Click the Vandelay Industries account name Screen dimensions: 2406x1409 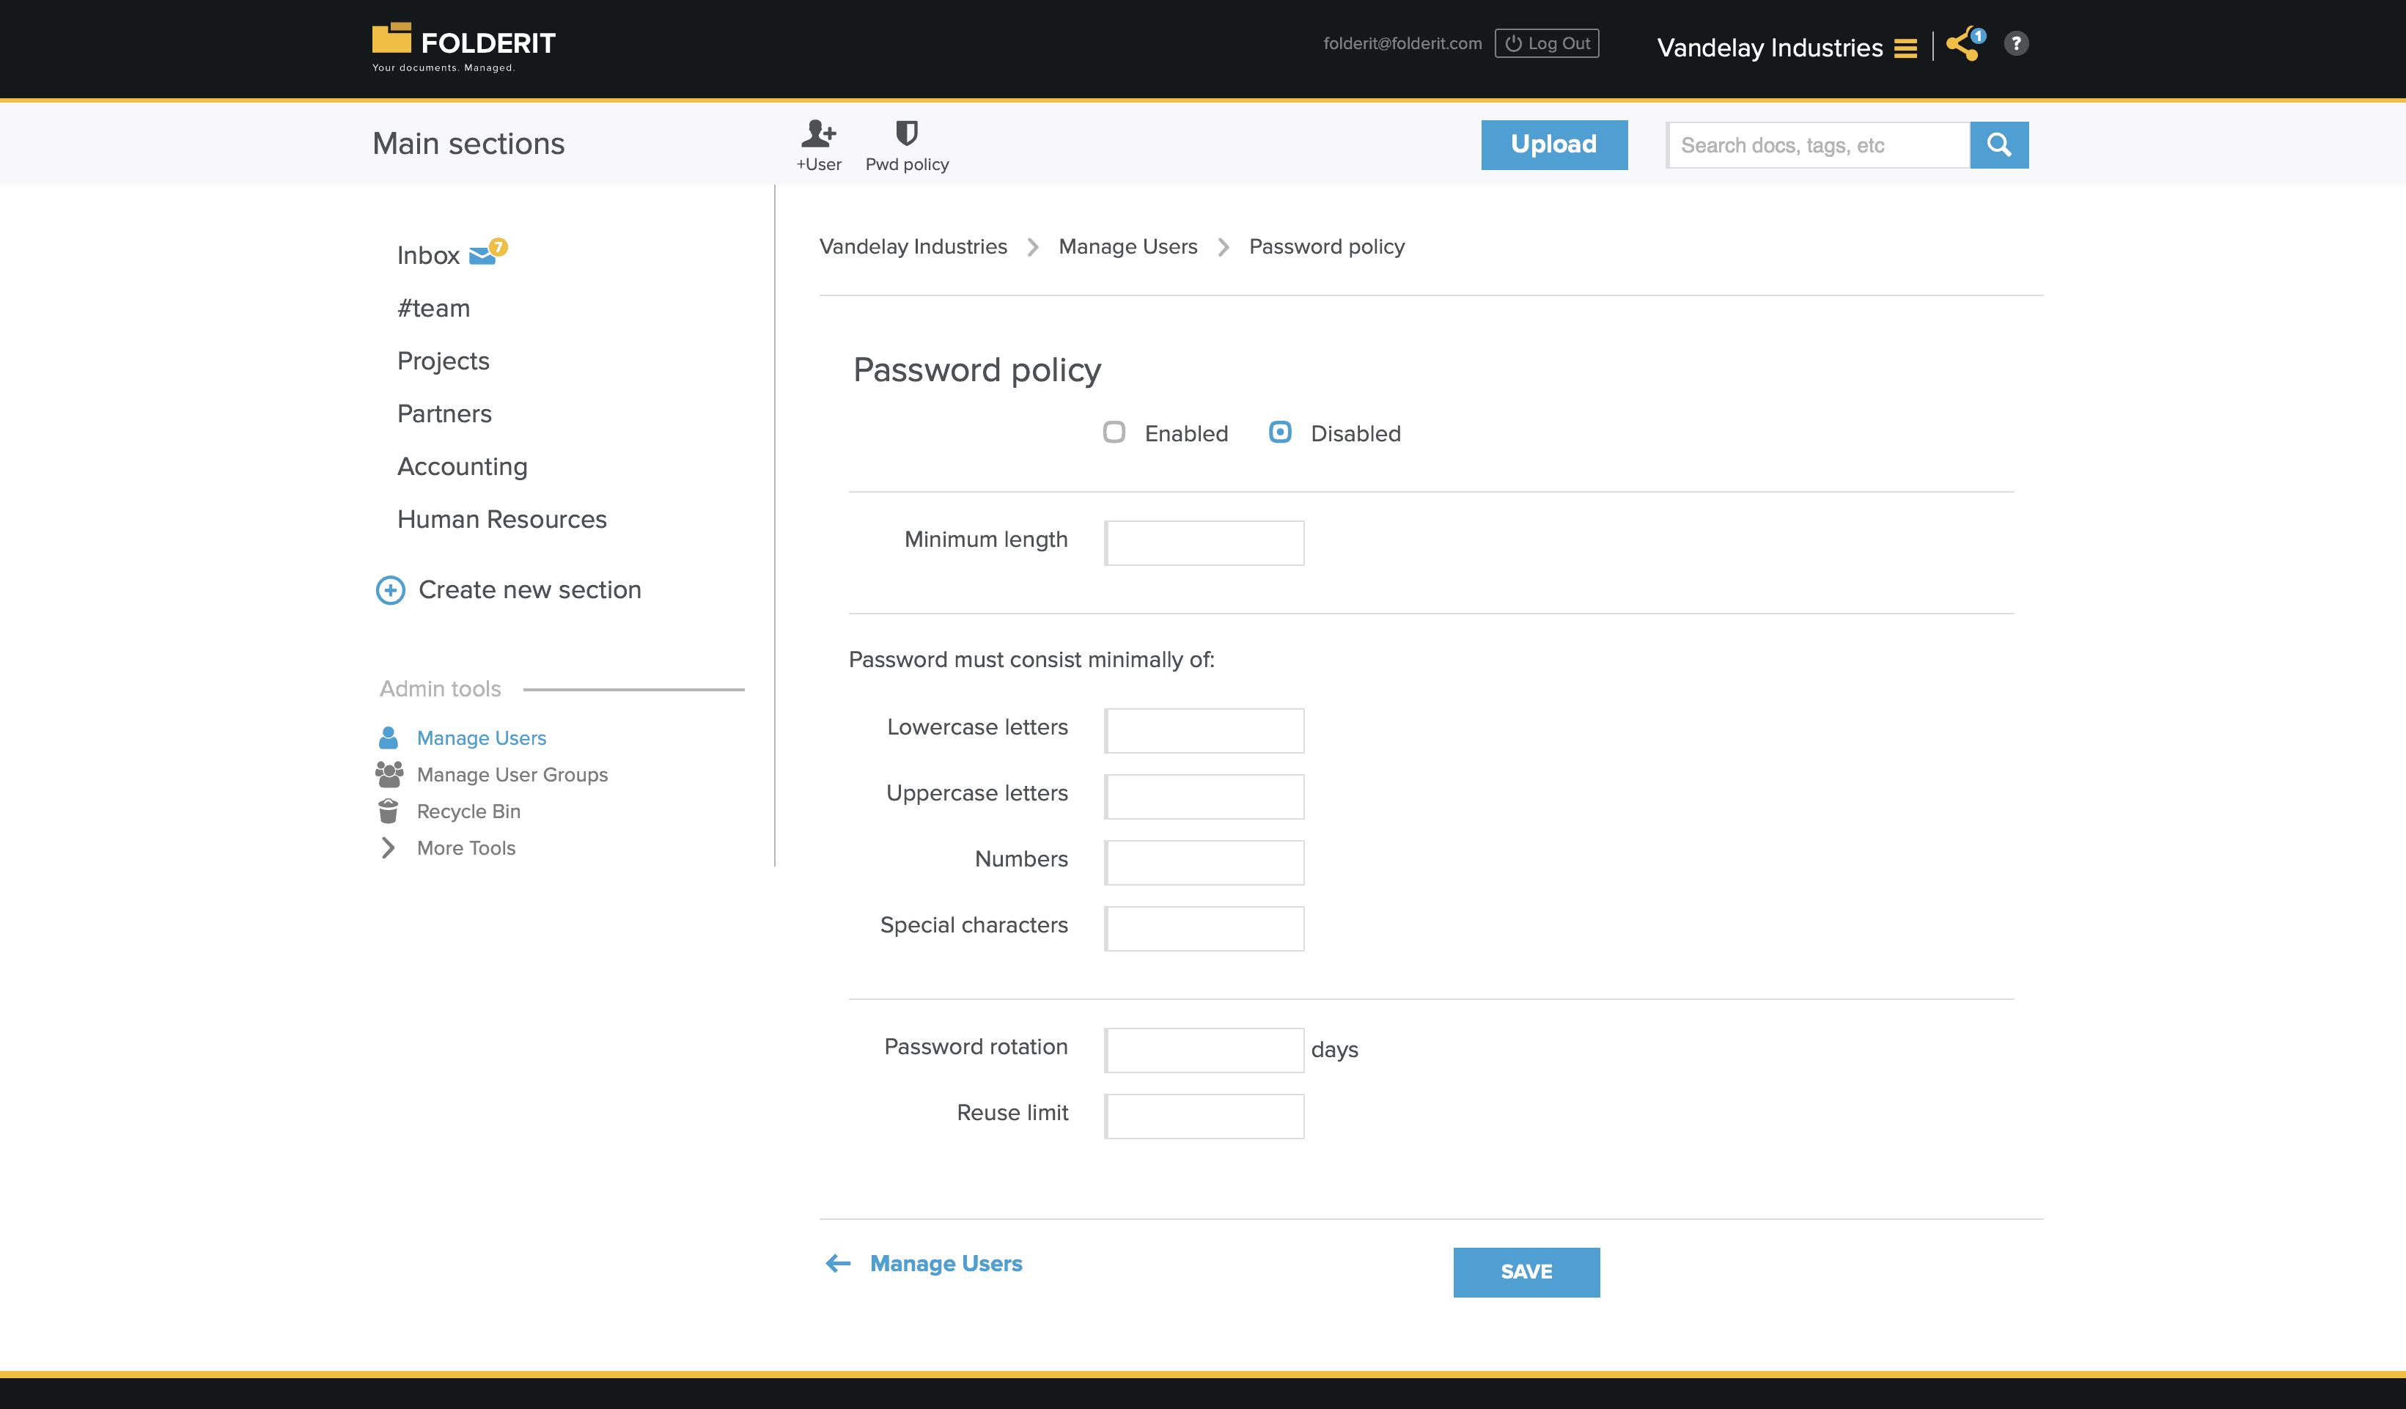click(x=1769, y=48)
